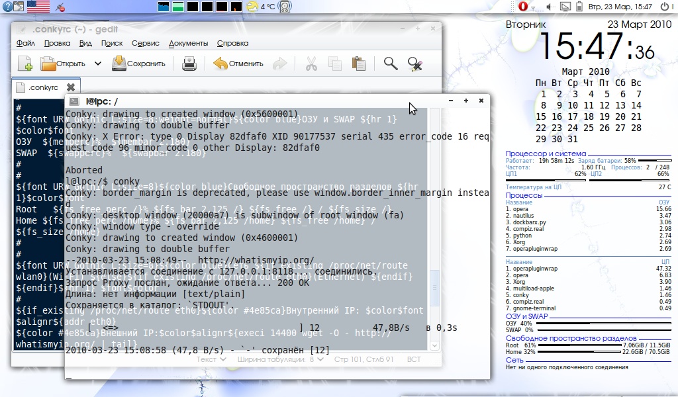
Task: Click the terminal window menu icon
Action: [74, 101]
